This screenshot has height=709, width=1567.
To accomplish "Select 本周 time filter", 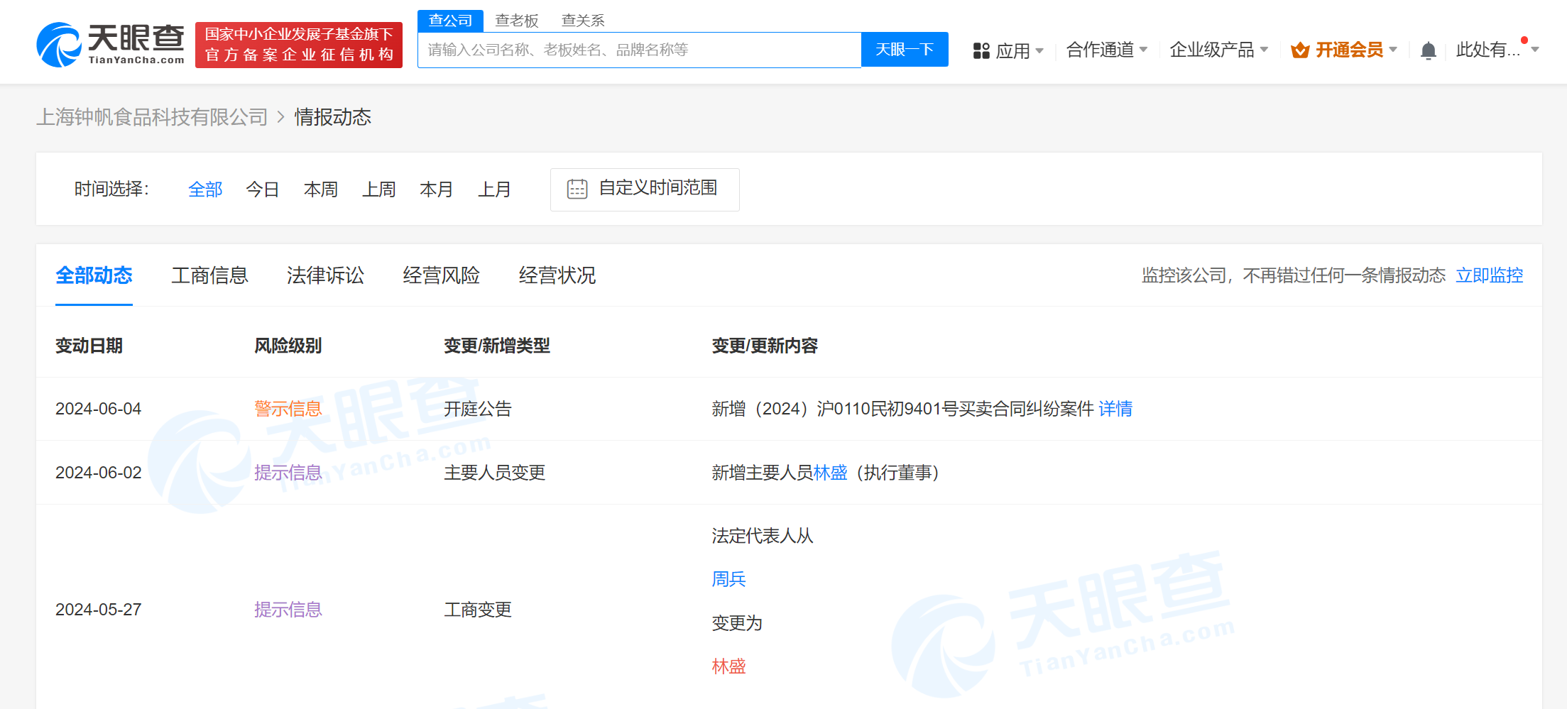I will [320, 189].
